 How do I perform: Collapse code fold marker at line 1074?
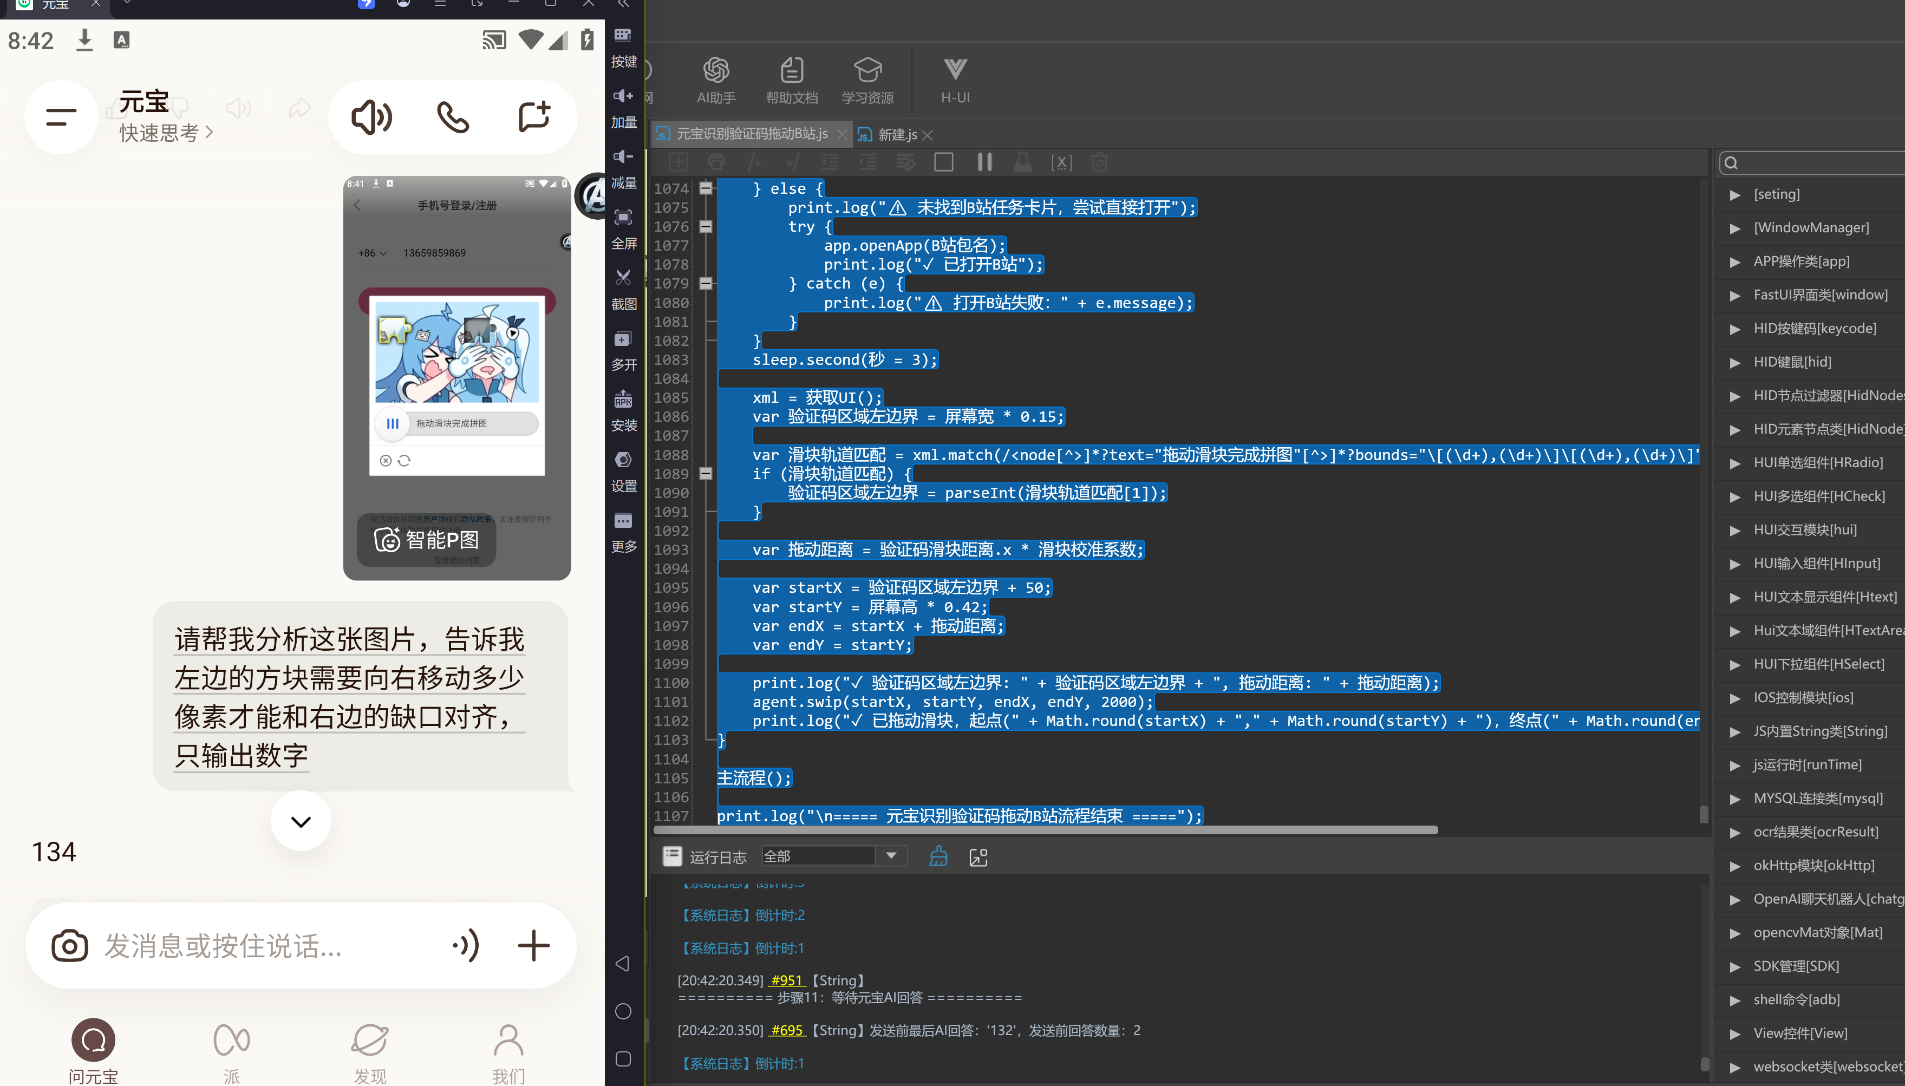click(705, 188)
